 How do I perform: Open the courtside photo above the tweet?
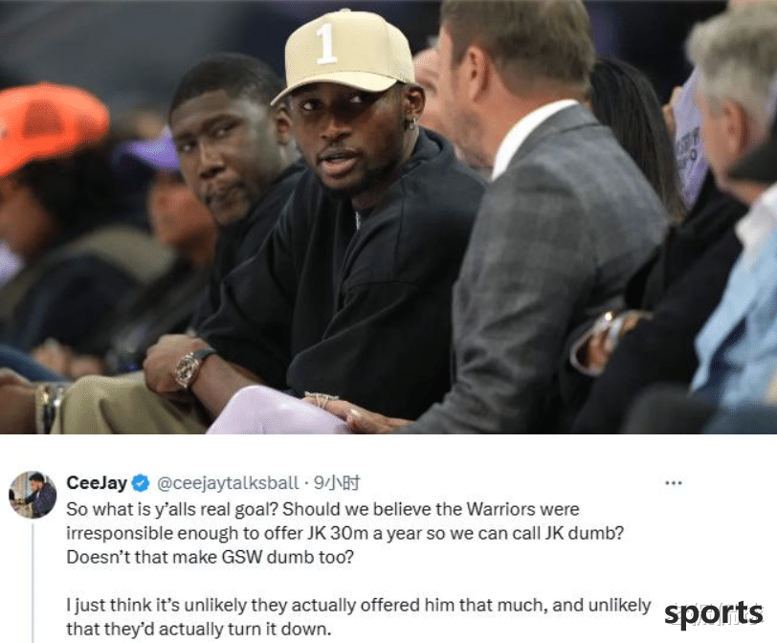388,217
